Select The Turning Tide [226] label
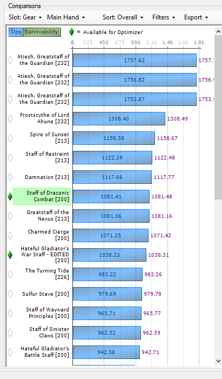Image resolution: width=222 pixels, height=379 pixels. (x=47, y=274)
